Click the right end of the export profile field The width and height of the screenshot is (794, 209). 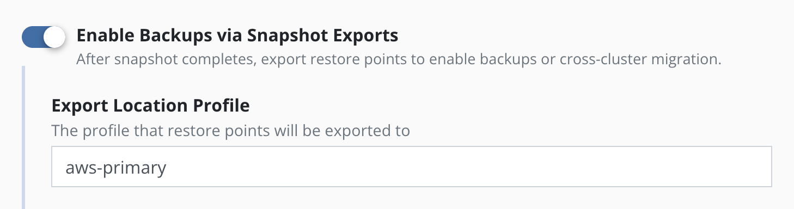[757, 167]
